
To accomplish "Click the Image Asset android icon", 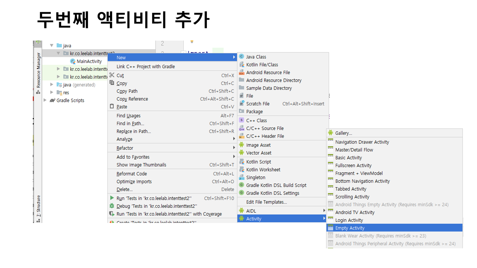I will [x=241, y=145].
